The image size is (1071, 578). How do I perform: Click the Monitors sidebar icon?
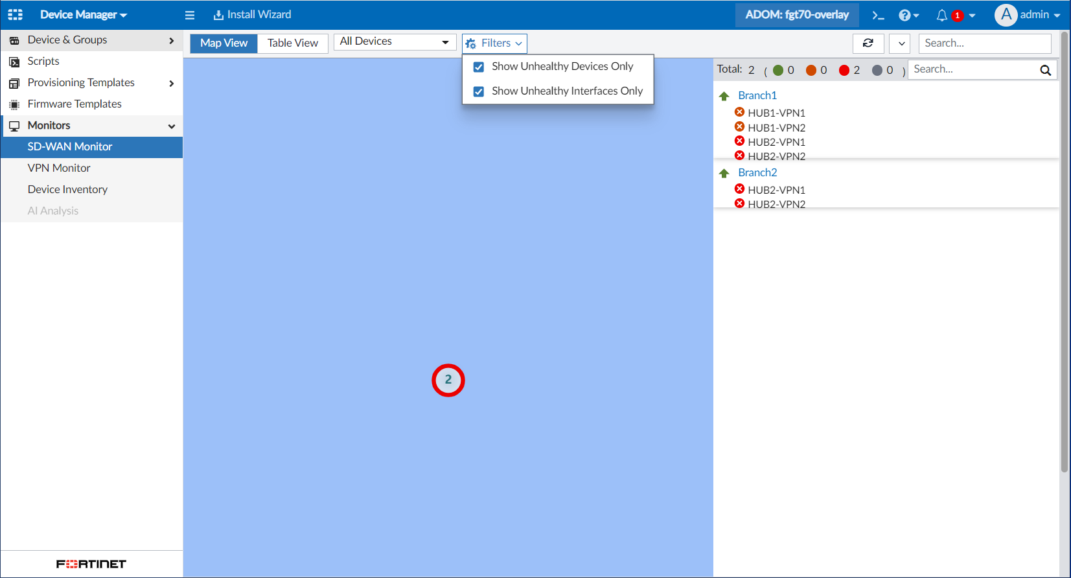click(14, 126)
